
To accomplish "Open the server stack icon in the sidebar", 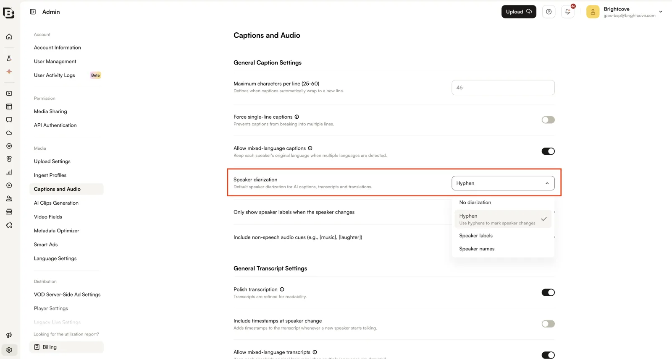I will point(9,212).
